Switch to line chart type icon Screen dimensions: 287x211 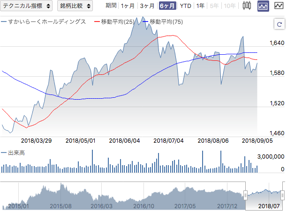pos(279,6)
